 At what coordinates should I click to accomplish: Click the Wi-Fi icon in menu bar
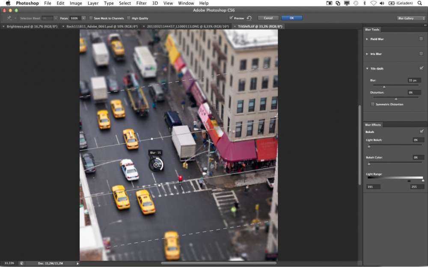coord(373,3)
